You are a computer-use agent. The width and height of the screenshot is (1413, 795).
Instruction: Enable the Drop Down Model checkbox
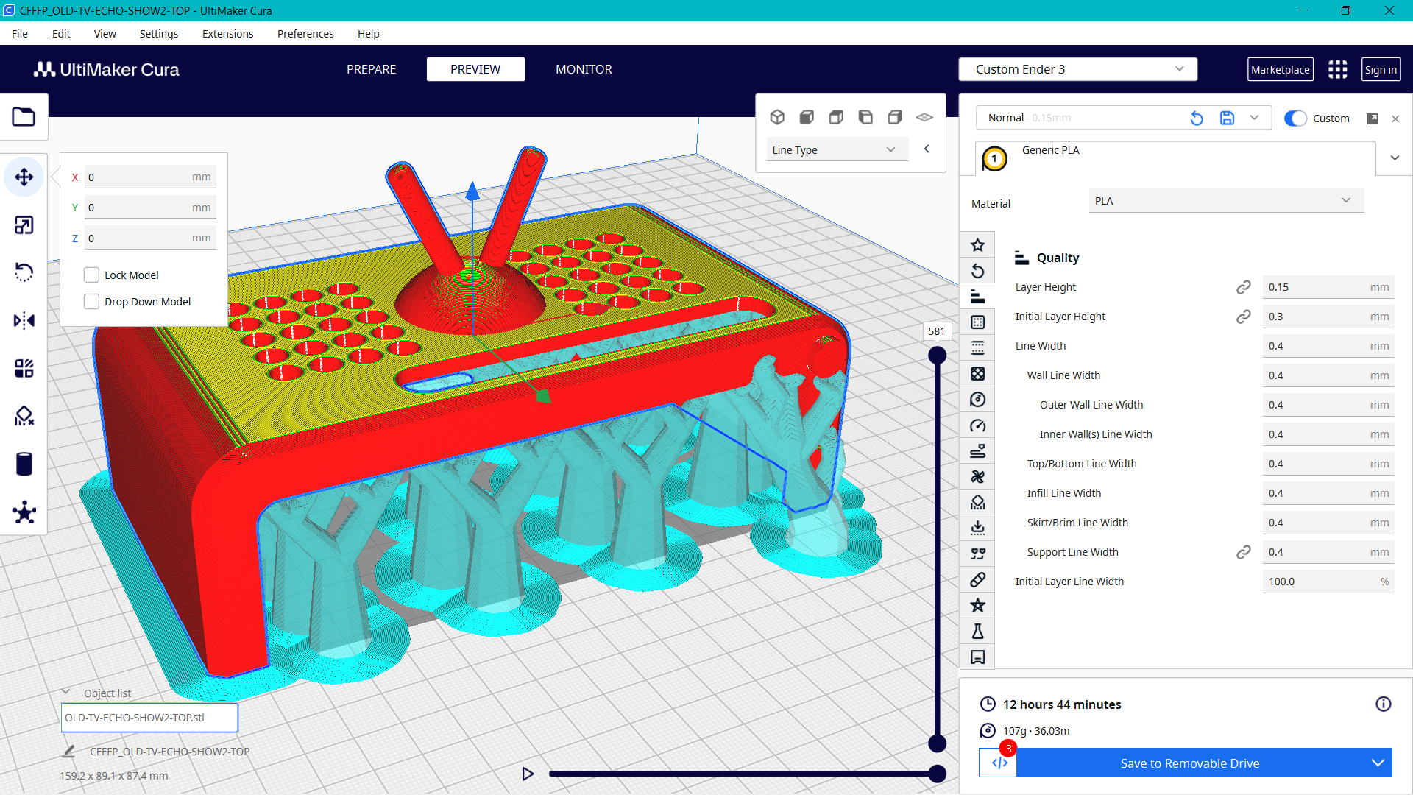click(91, 301)
